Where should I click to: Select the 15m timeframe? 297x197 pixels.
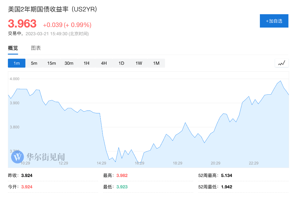click(x=51, y=63)
